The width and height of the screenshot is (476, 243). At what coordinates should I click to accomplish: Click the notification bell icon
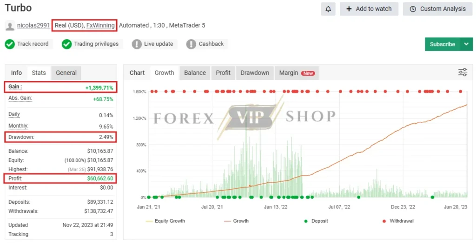[328, 9]
